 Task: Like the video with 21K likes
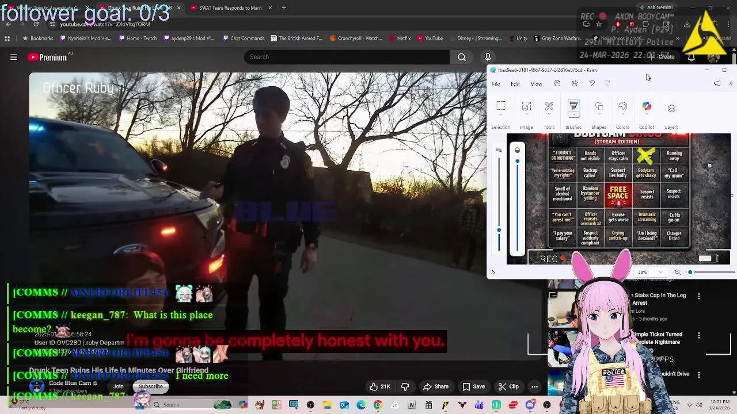tap(381, 386)
